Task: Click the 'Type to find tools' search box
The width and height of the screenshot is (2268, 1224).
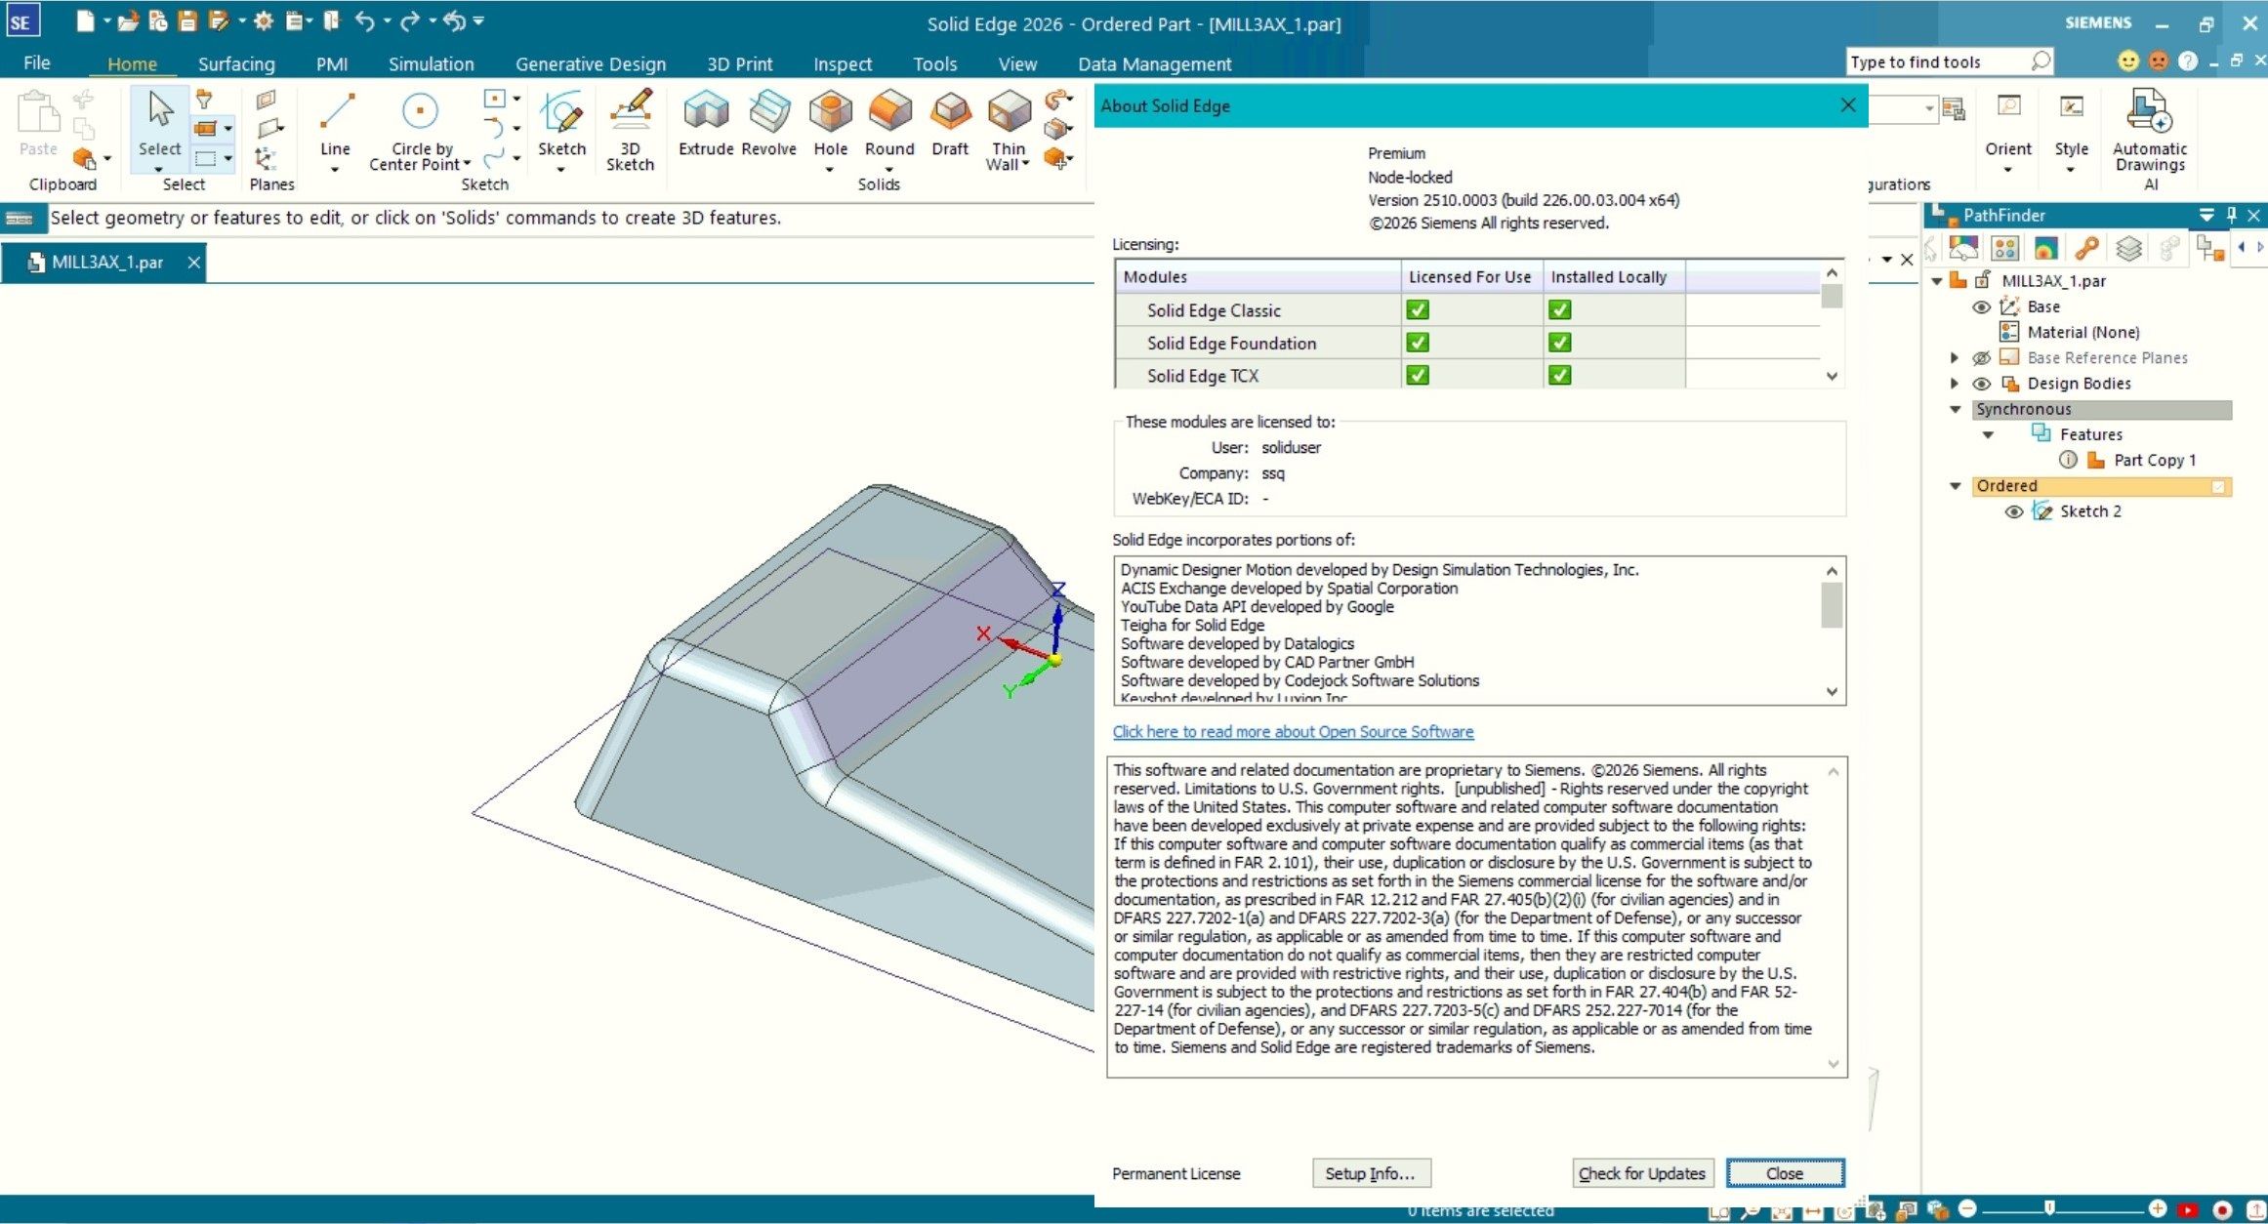Action: click(x=1936, y=62)
